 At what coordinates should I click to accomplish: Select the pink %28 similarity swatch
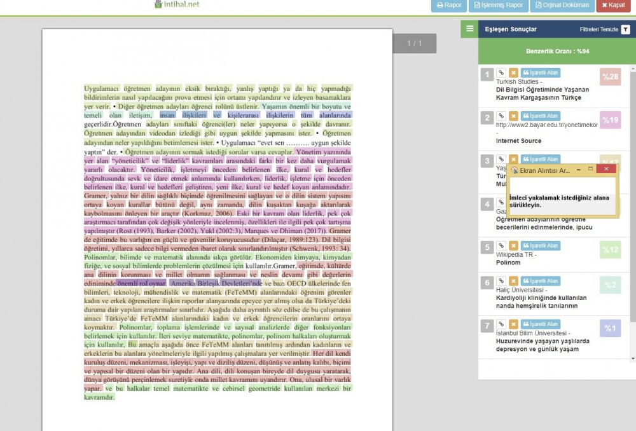point(610,77)
